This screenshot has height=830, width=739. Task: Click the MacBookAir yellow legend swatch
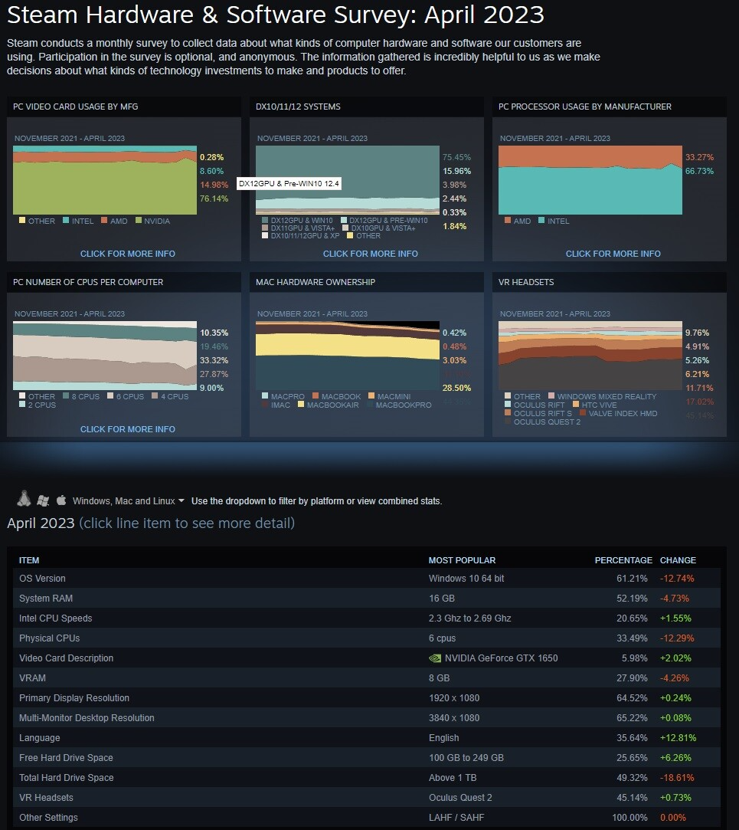301,405
